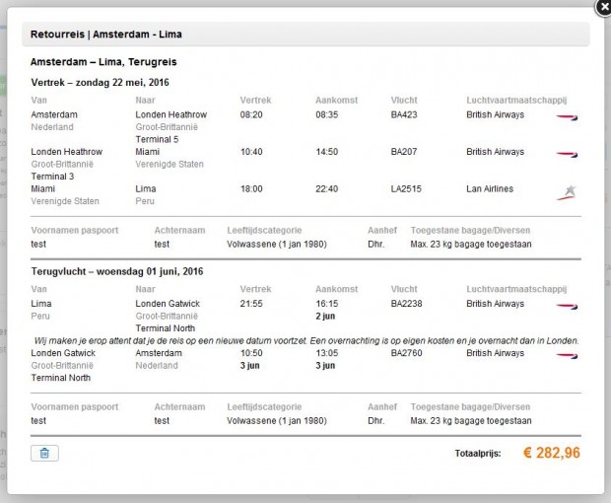Click Lan Airlines logo for flight LA2515
This screenshot has height=503, width=611.
coord(567,192)
